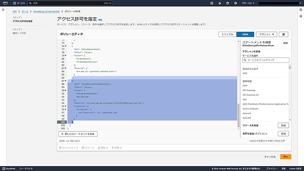
Task: Click the orange Next button
Action: [x=286, y=157]
